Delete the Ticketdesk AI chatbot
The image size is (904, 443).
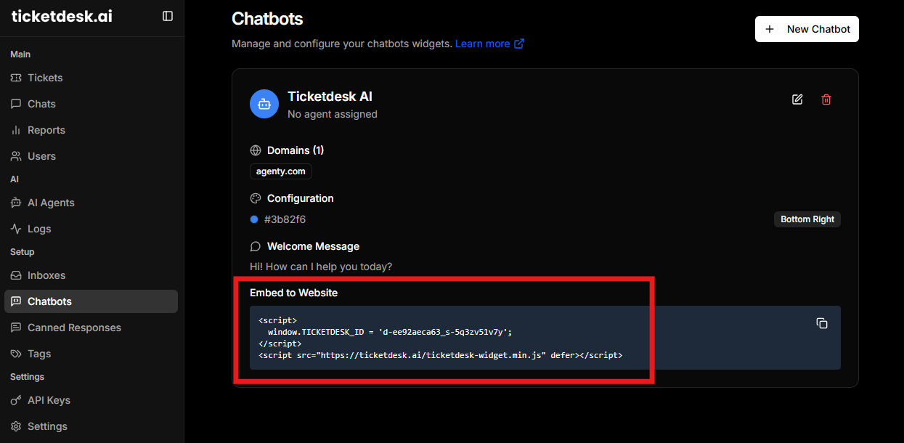click(x=826, y=99)
